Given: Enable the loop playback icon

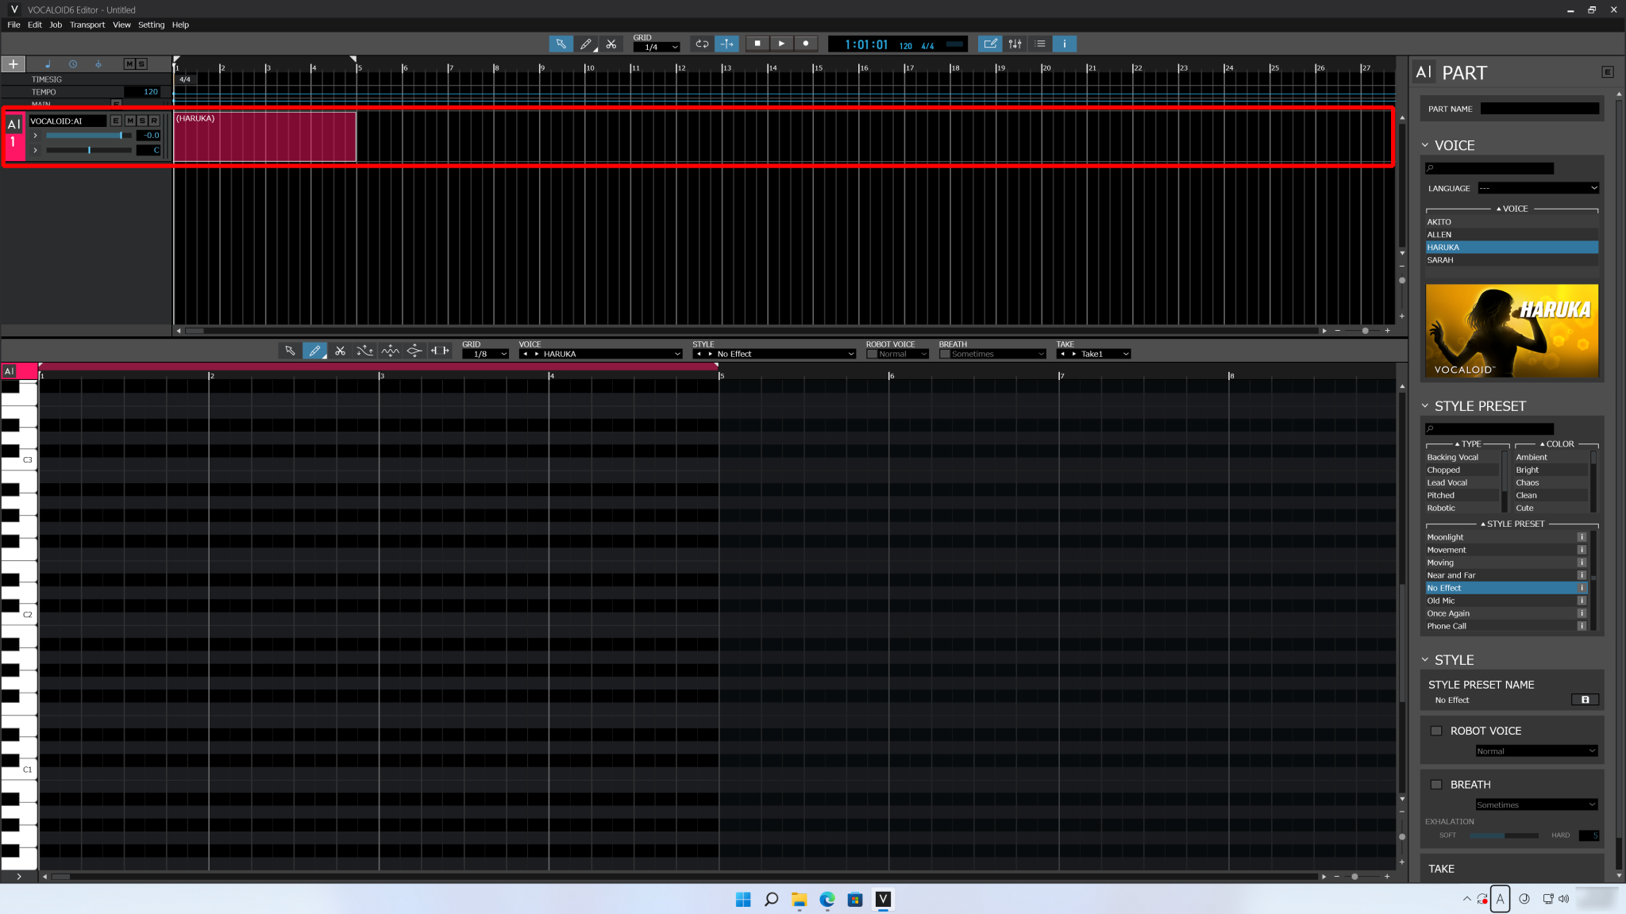Looking at the screenshot, I should (702, 44).
